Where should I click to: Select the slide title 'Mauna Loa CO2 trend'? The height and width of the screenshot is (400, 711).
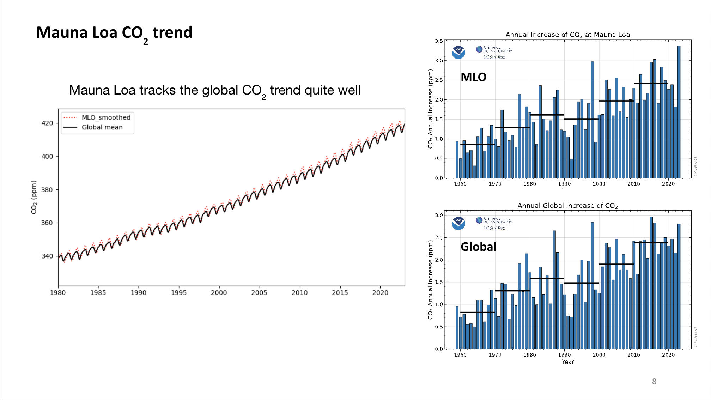[x=114, y=33]
